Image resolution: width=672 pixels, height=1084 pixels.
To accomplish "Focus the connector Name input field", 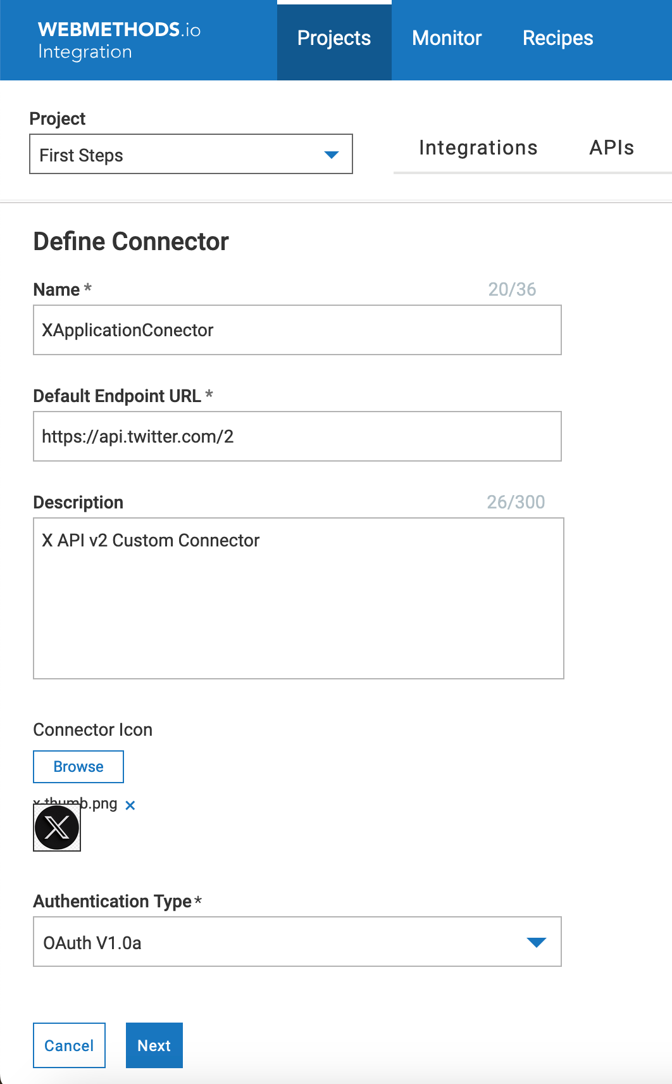I will (297, 330).
